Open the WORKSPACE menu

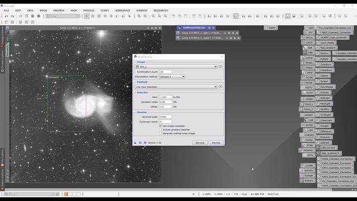point(123,11)
